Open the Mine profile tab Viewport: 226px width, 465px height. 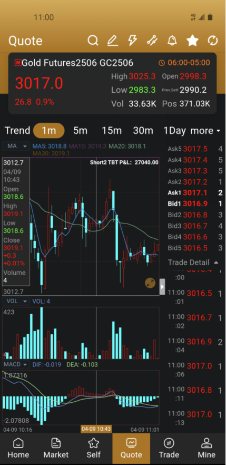(207, 448)
